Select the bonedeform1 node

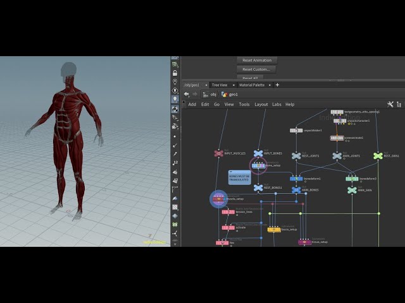click(296, 179)
